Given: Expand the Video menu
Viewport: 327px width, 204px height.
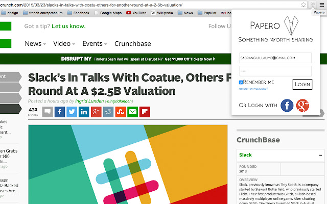Looking at the screenshot, I should click(64, 44).
